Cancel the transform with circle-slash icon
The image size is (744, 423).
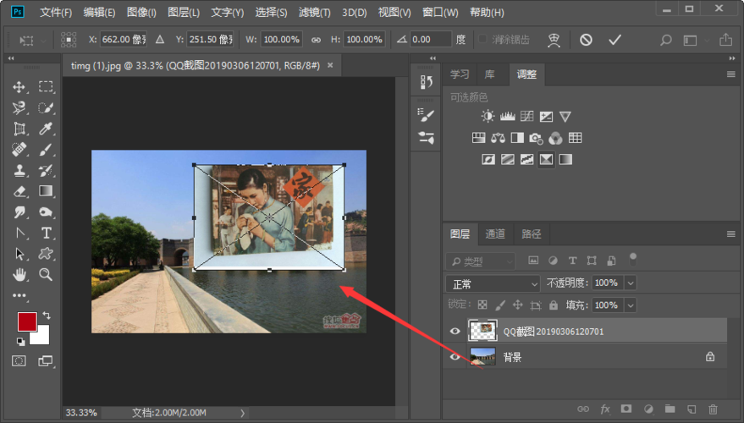point(586,40)
